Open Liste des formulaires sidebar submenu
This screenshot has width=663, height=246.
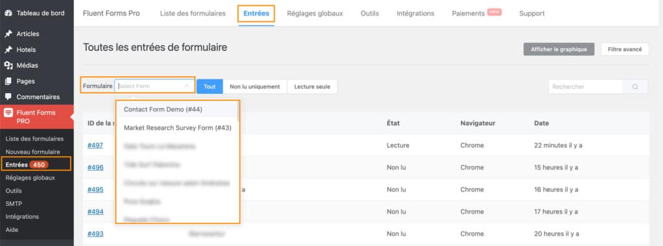[x=35, y=139]
